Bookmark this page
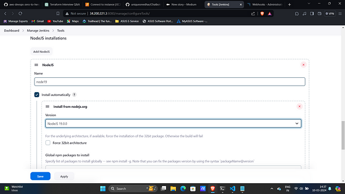This screenshot has width=345, height=194. coord(58,14)
